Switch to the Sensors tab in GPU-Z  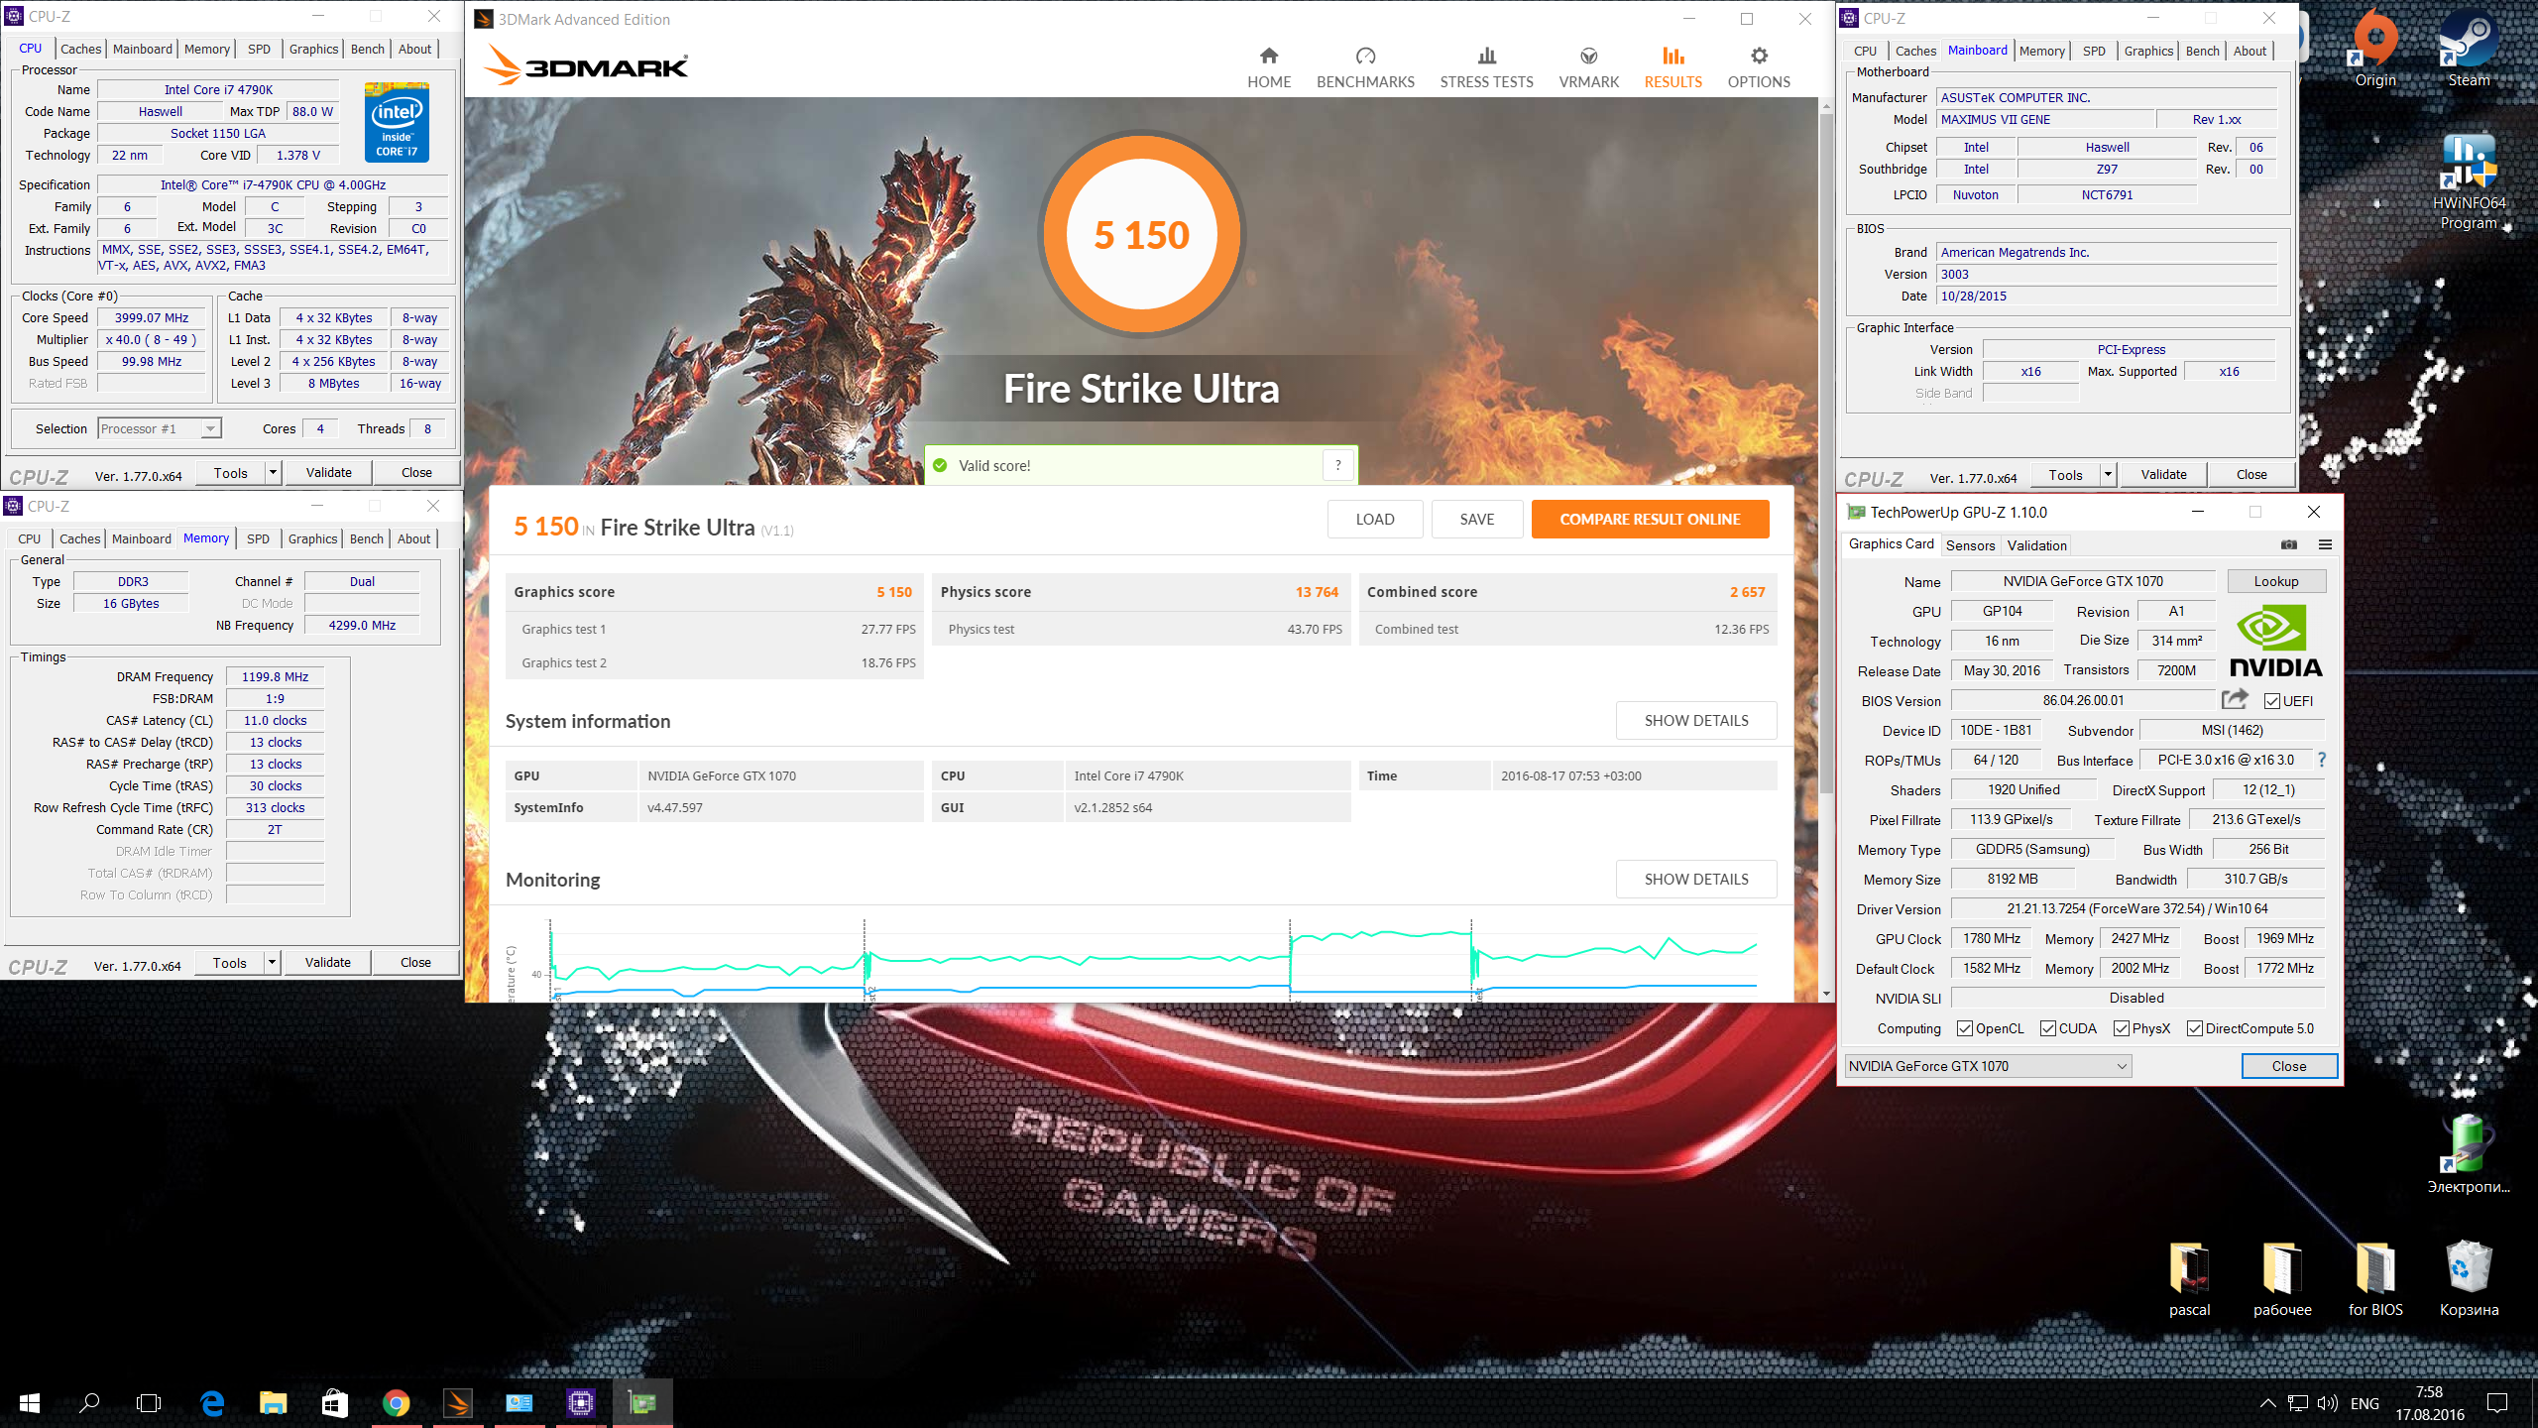click(1969, 545)
